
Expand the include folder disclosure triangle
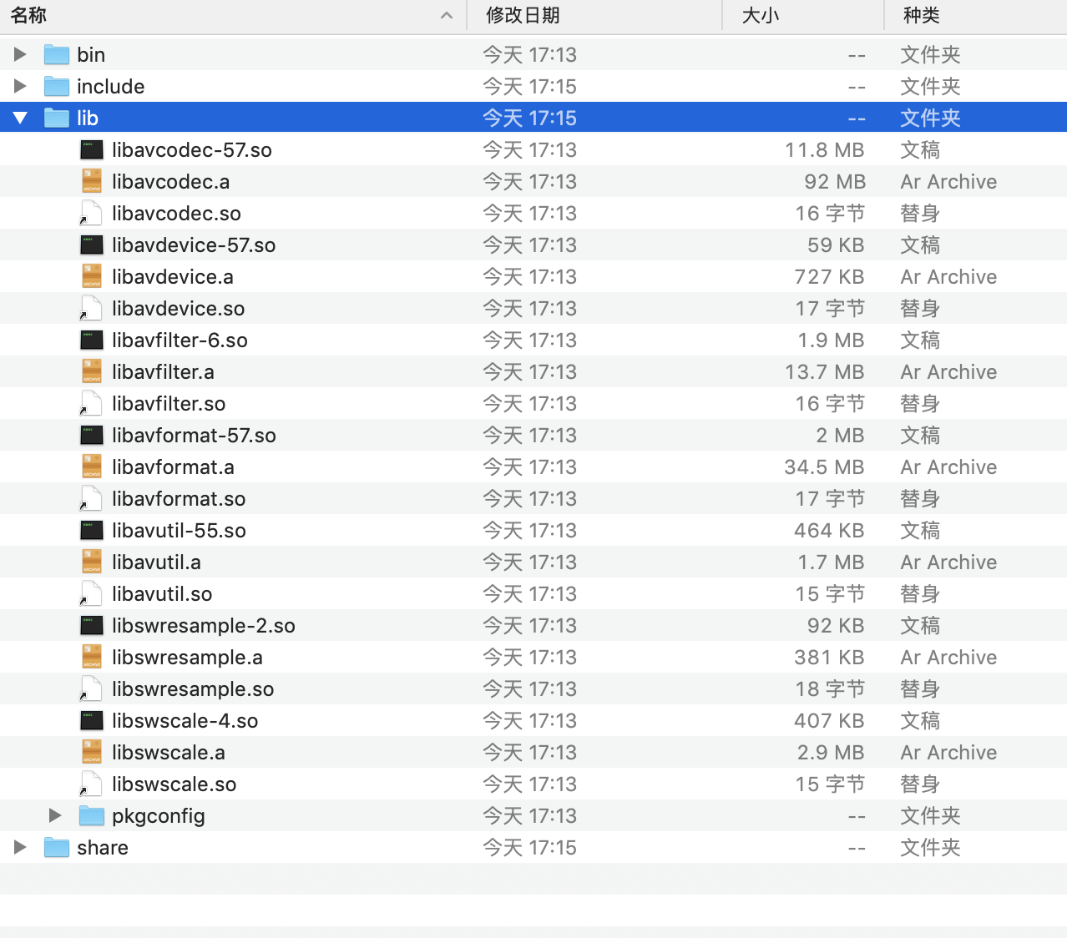[19, 85]
